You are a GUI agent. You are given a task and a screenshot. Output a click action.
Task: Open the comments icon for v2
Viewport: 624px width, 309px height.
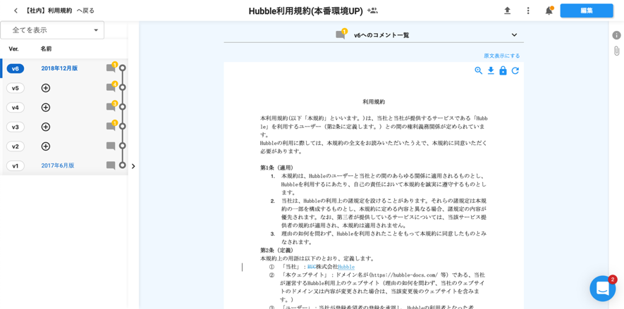point(111,146)
